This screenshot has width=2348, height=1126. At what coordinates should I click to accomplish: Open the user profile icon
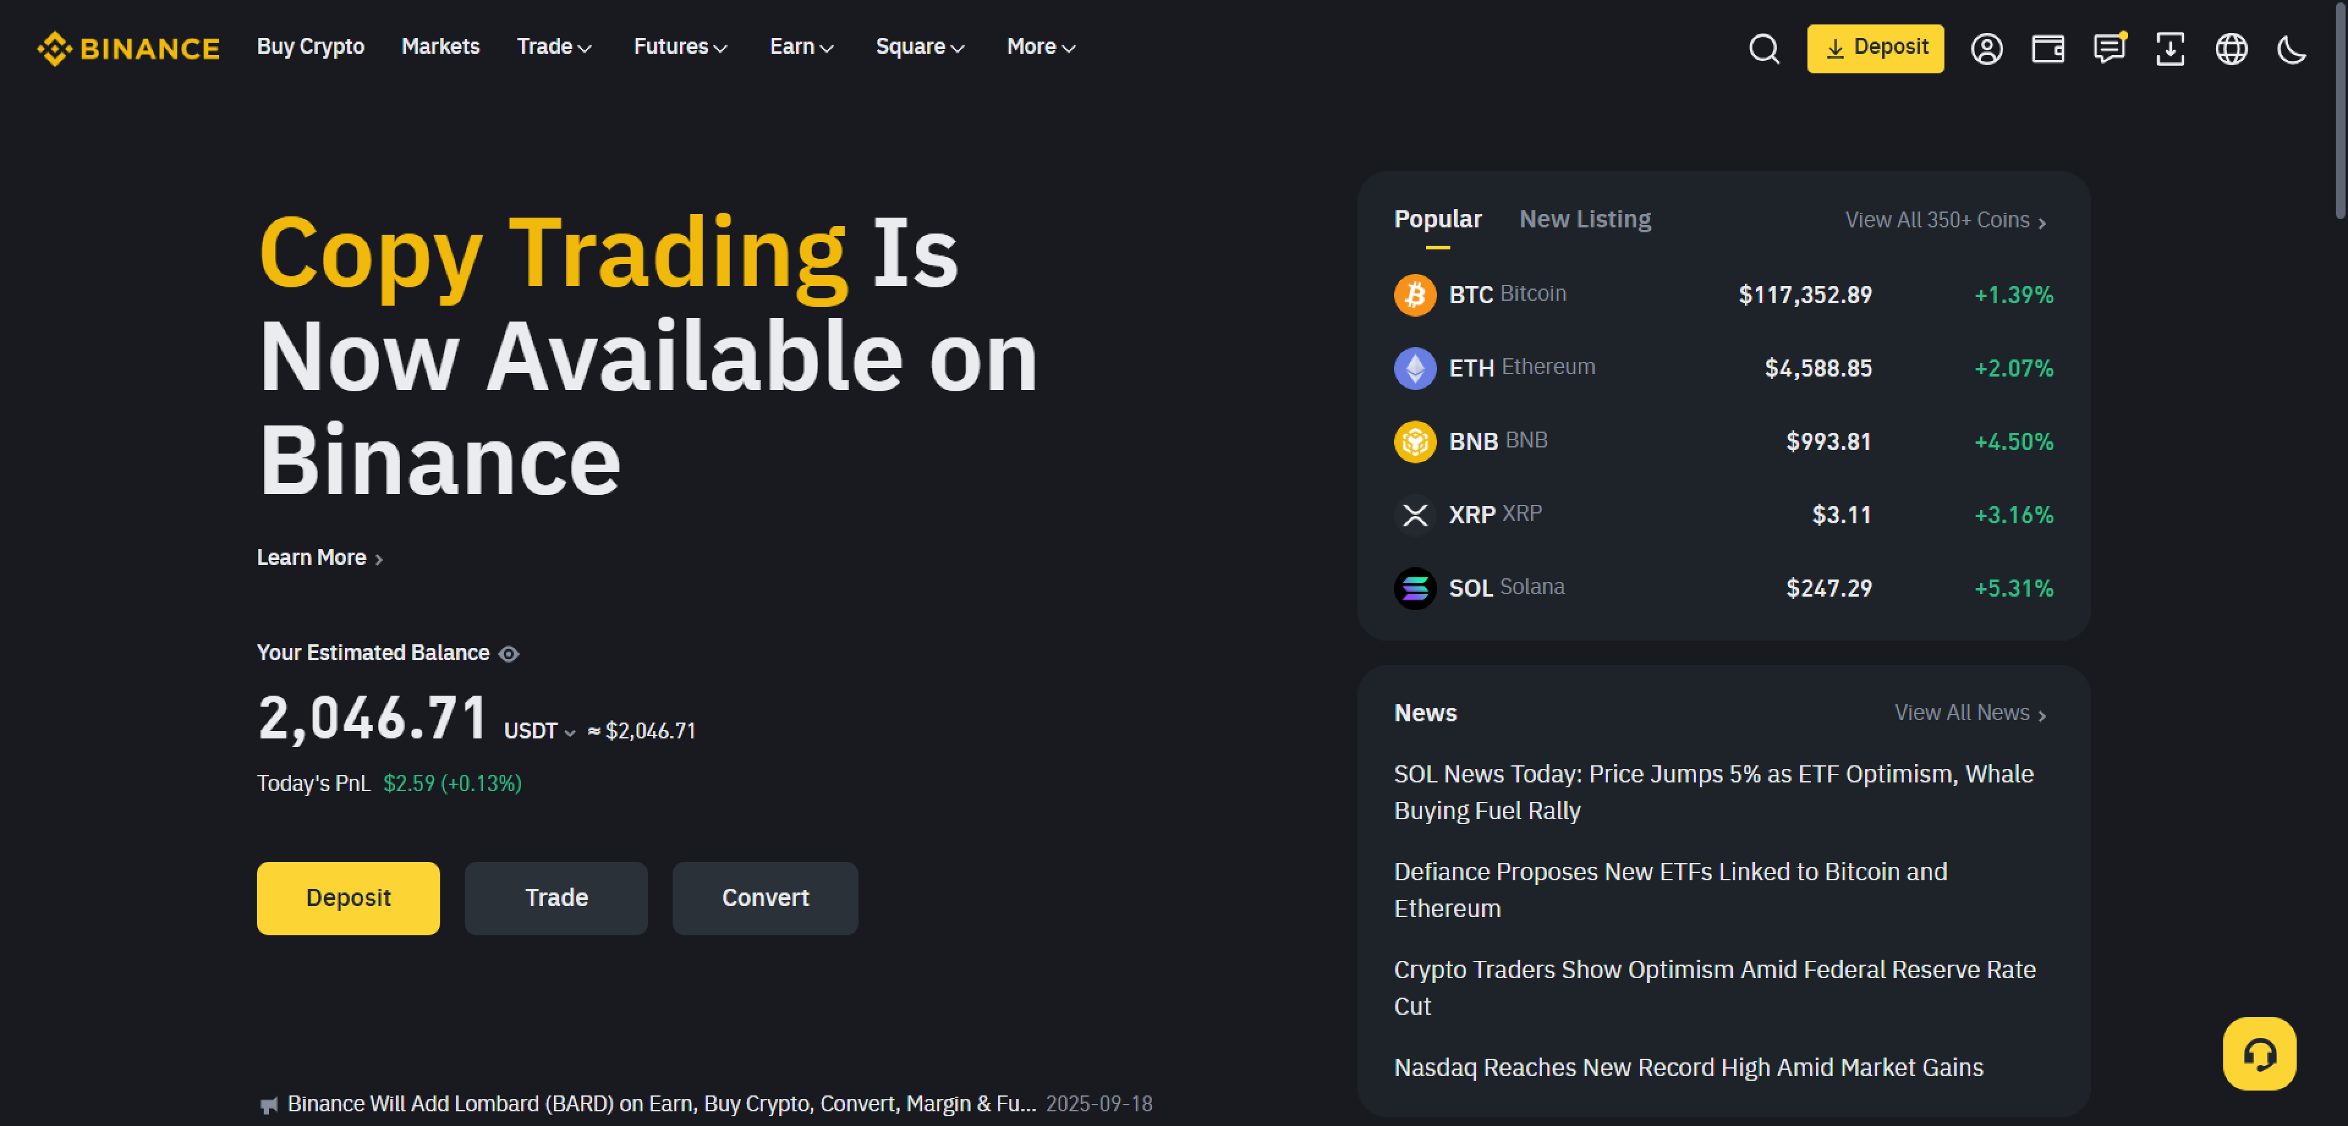(1986, 48)
